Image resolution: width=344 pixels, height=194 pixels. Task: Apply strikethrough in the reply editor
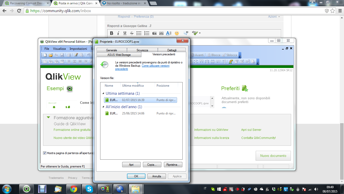(x=132, y=33)
